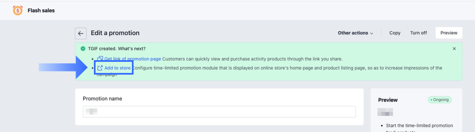
Task: Click the Flash sales title text
Action: (41, 11)
